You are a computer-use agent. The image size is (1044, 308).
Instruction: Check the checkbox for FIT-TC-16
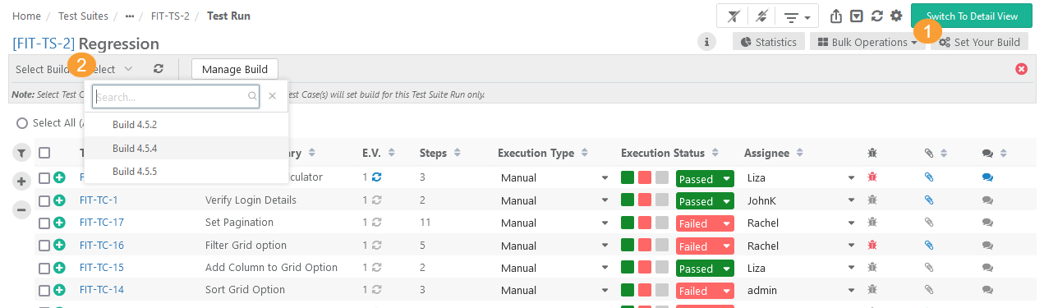click(x=44, y=245)
